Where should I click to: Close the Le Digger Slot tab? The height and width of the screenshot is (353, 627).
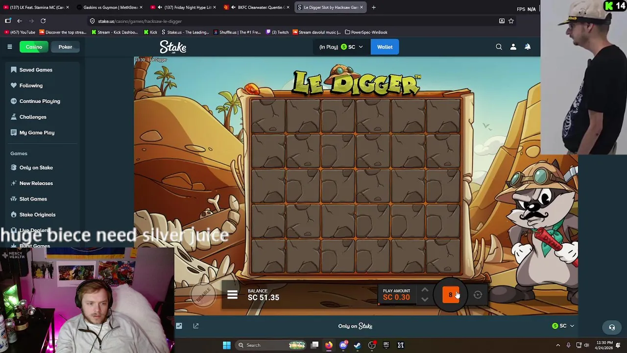(362, 7)
